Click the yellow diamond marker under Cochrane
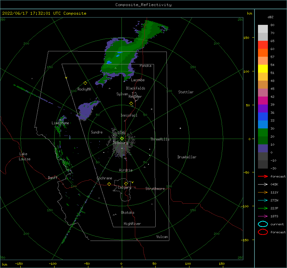The width and height of the screenshot is (287, 268). [x=109, y=184]
